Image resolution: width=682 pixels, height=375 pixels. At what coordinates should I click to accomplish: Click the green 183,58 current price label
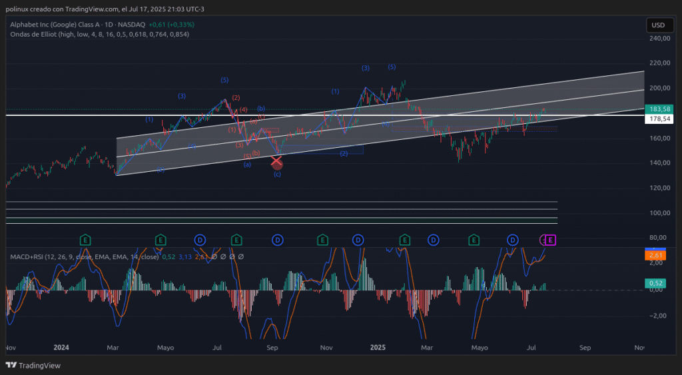pyautogui.click(x=659, y=109)
